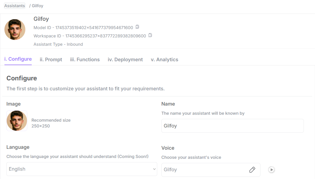Viewport: 315px width, 179px height.
Task: Return to Assistants via breadcrumb link
Action: (x=14, y=6)
